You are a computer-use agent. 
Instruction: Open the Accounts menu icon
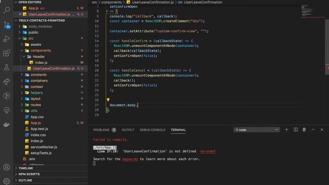click(x=7, y=167)
